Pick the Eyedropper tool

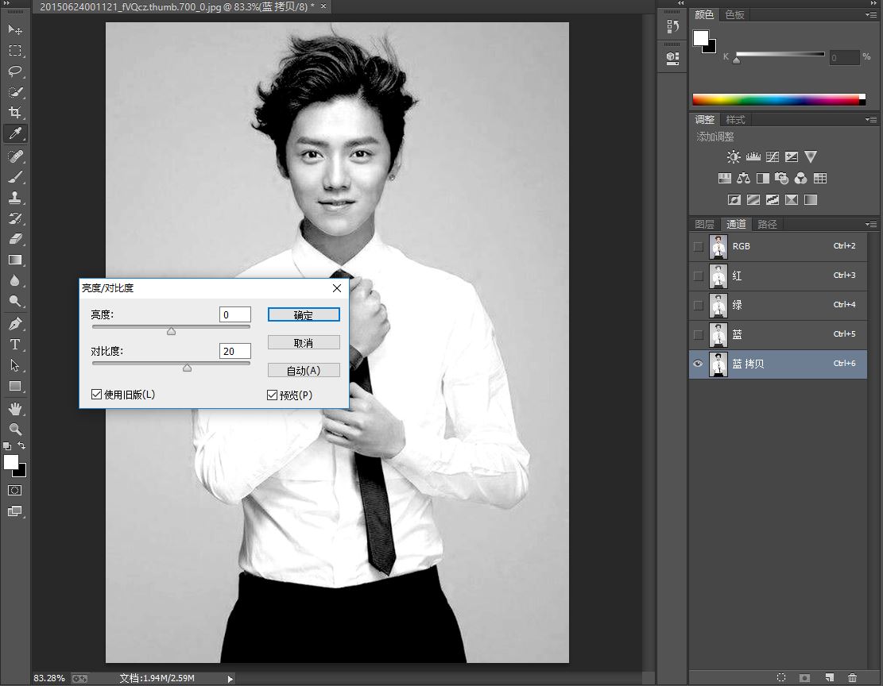pos(14,133)
